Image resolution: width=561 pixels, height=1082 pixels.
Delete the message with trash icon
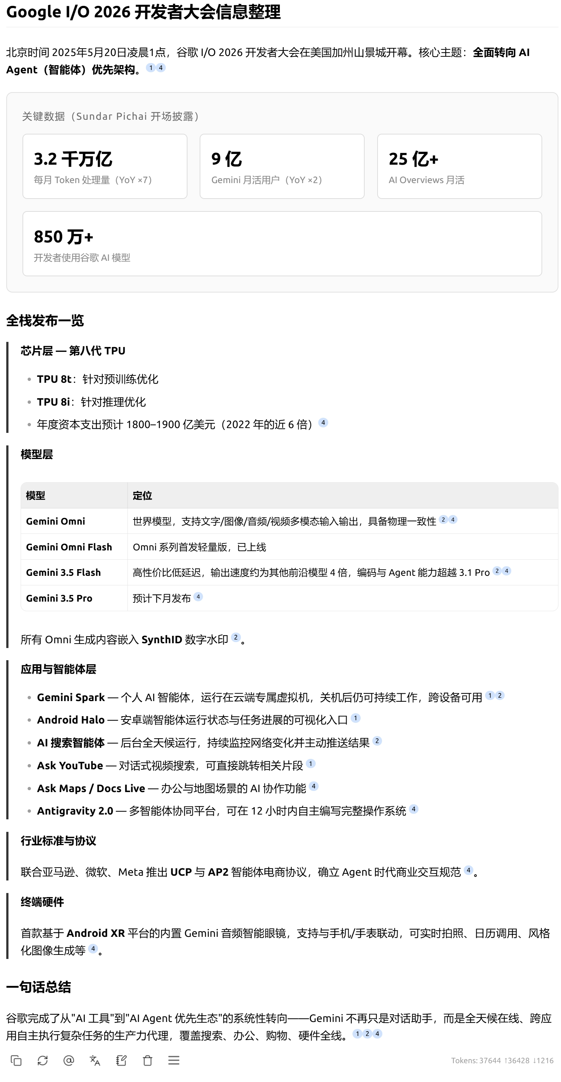click(147, 1061)
